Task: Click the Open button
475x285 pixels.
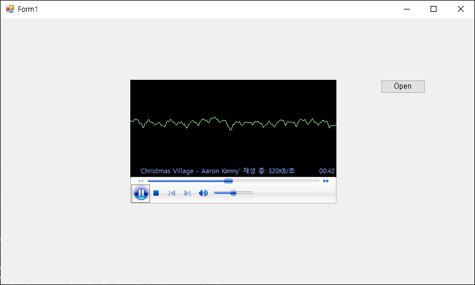Action: pyautogui.click(x=403, y=86)
